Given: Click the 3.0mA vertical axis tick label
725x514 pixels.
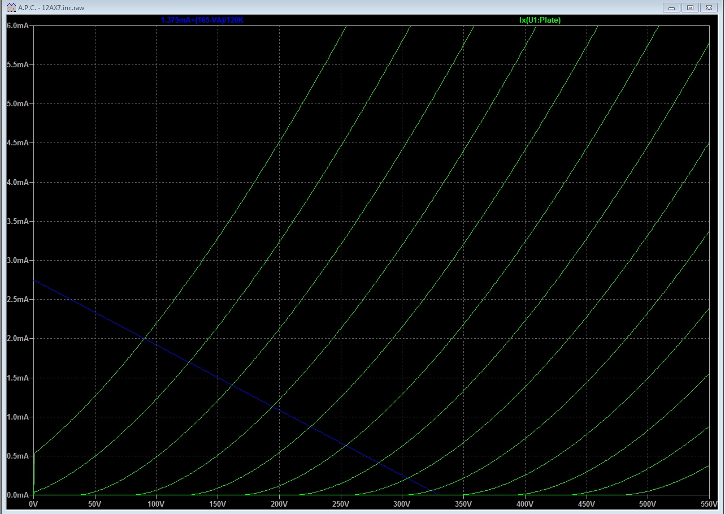Looking at the screenshot, I should 18,261.
